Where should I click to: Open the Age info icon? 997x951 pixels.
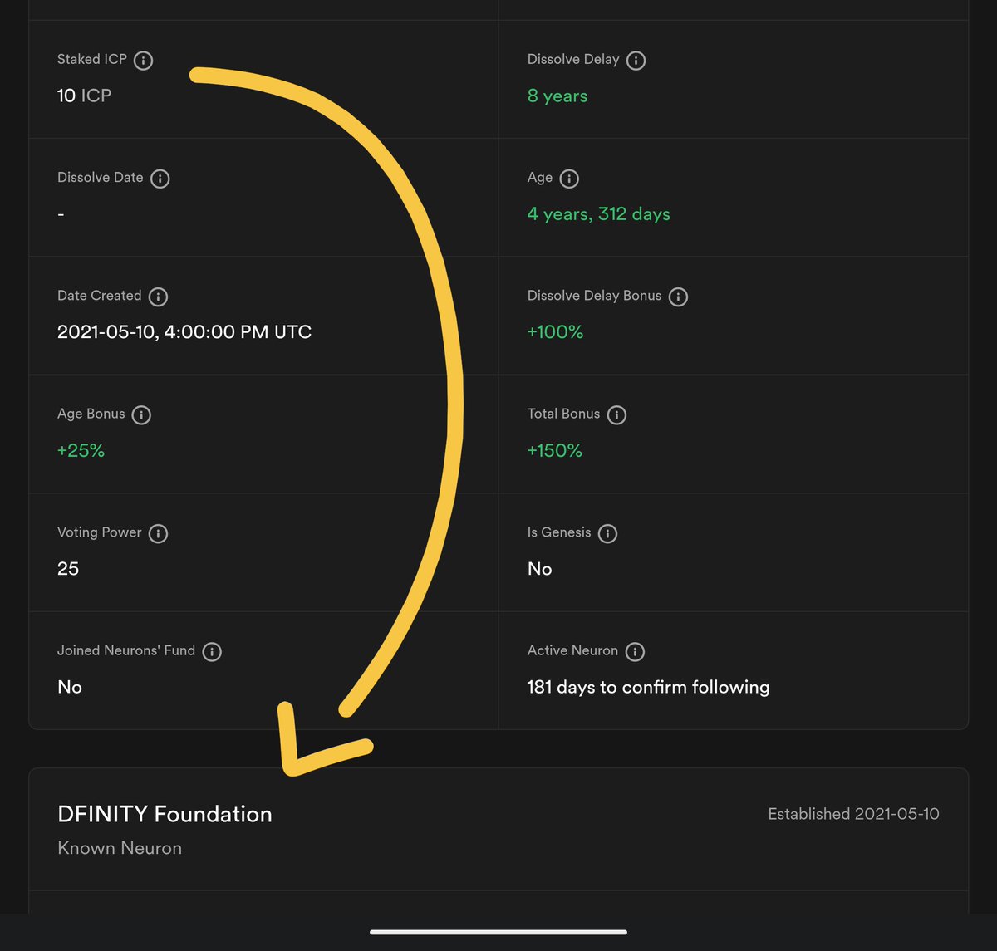[569, 179]
